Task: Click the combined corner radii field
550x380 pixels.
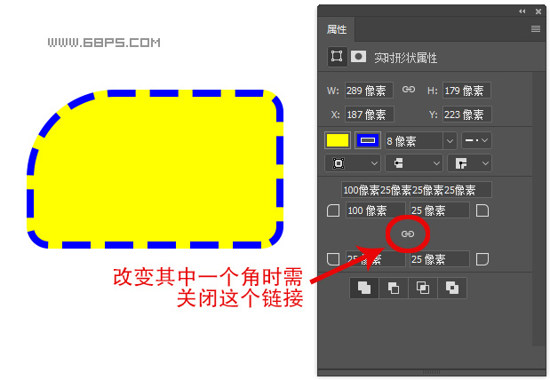Action: pyautogui.click(x=417, y=190)
